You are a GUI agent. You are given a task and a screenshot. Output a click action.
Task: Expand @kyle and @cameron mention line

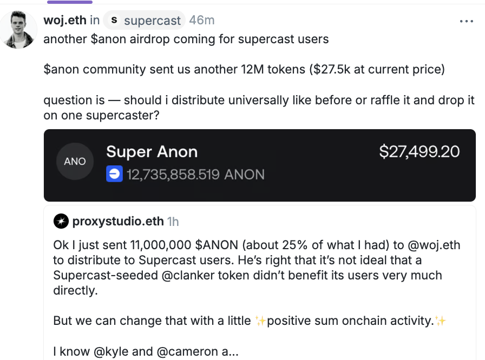point(144,351)
